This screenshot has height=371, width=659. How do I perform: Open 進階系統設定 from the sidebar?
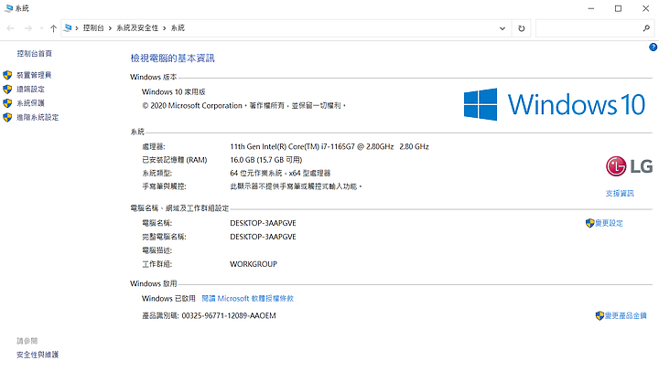click(x=38, y=117)
